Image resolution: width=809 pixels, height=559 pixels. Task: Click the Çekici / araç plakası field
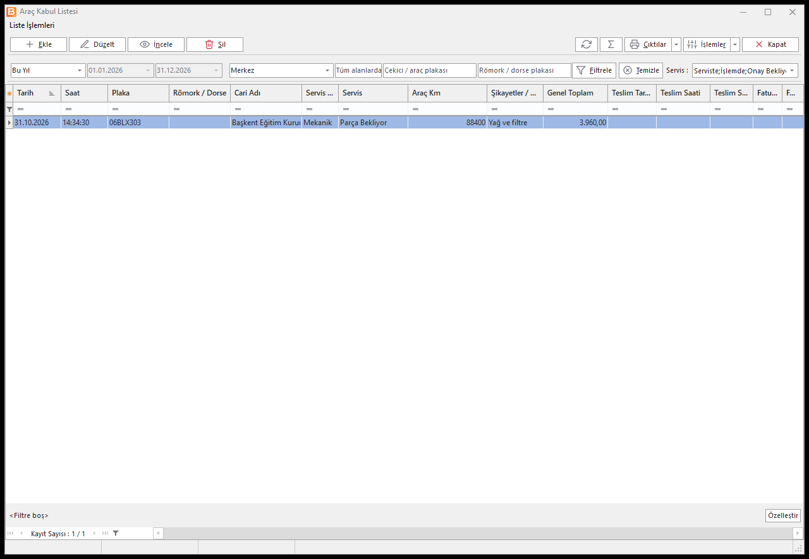[430, 70]
